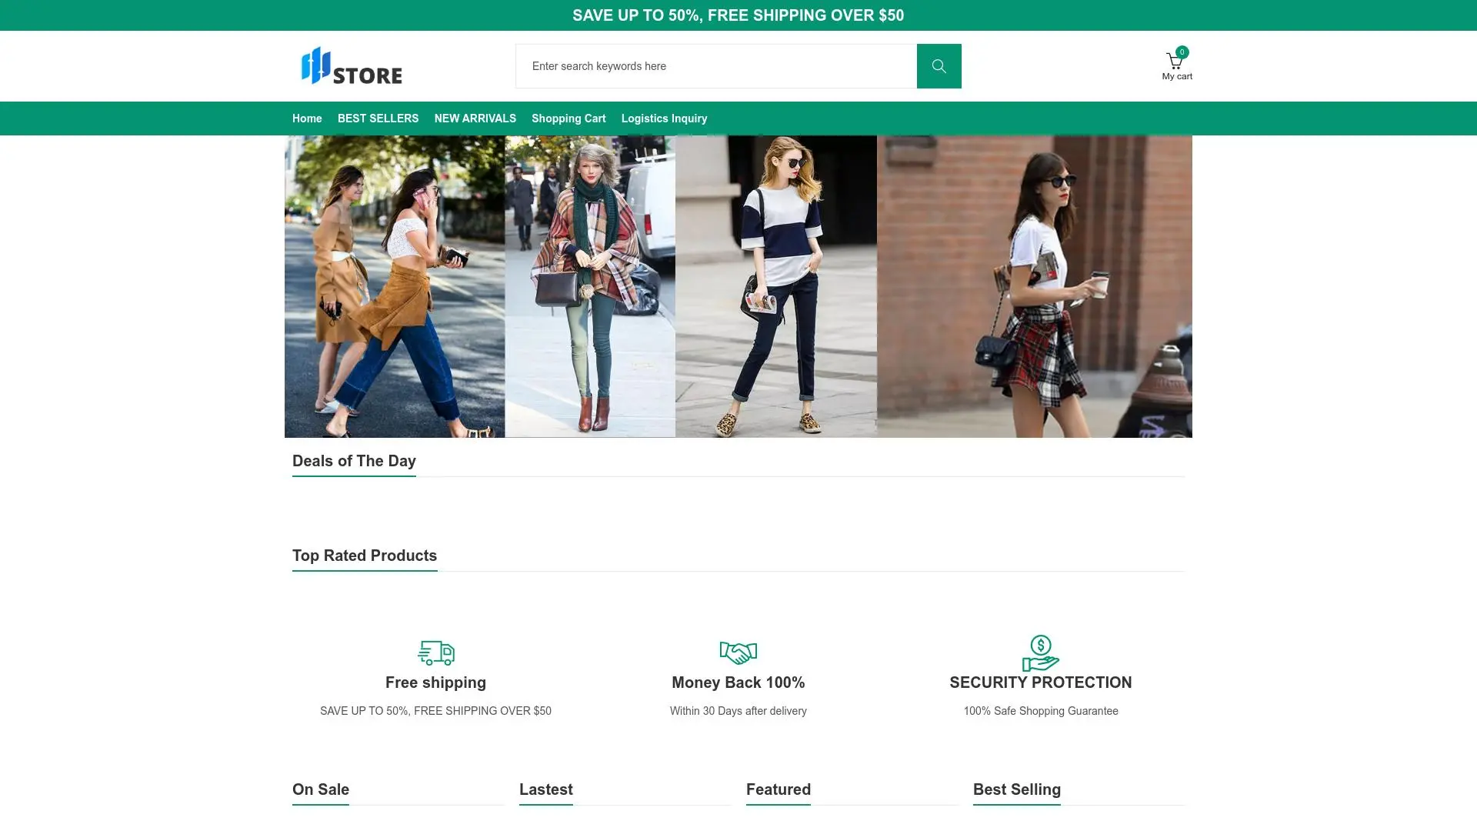
Task: Click the Security Protection dollar hand icon
Action: coord(1040,652)
